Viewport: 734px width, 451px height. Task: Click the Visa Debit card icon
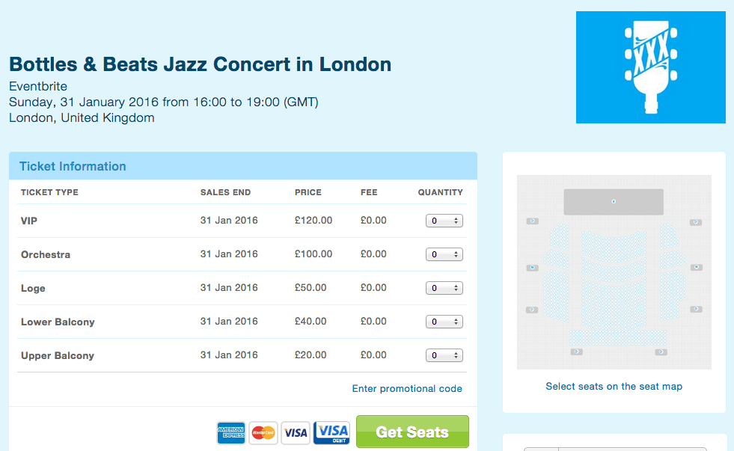(331, 433)
